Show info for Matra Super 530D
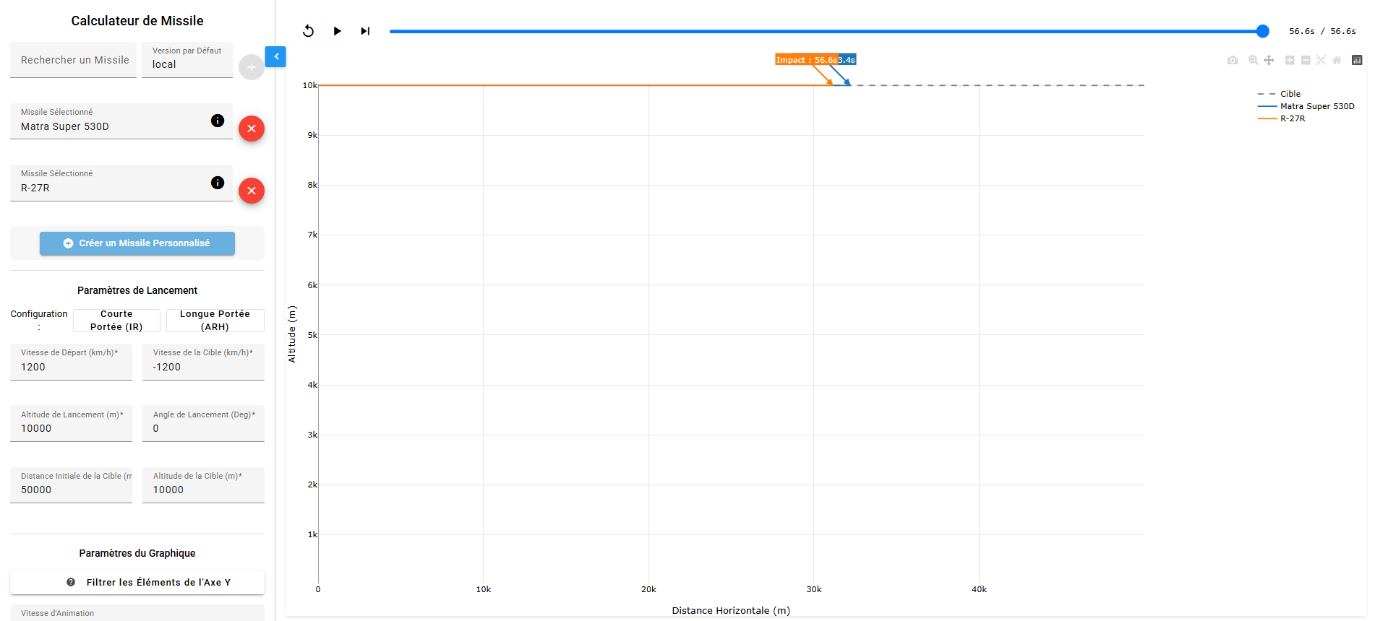Screen dimensions: 1375x621 [218, 121]
